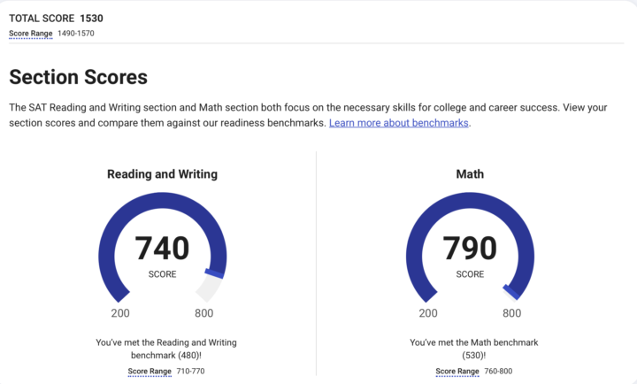The width and height of the screenshot is (637, 384).
Task: Click the 710-770 score range value
Action: (x=190, y=371)
